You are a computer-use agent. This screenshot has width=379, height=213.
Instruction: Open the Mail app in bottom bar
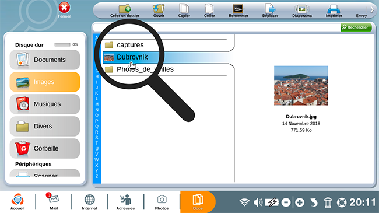[x=54, y=201]
